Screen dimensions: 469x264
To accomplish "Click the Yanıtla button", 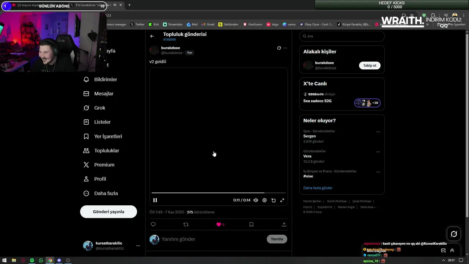I will 277,239.
